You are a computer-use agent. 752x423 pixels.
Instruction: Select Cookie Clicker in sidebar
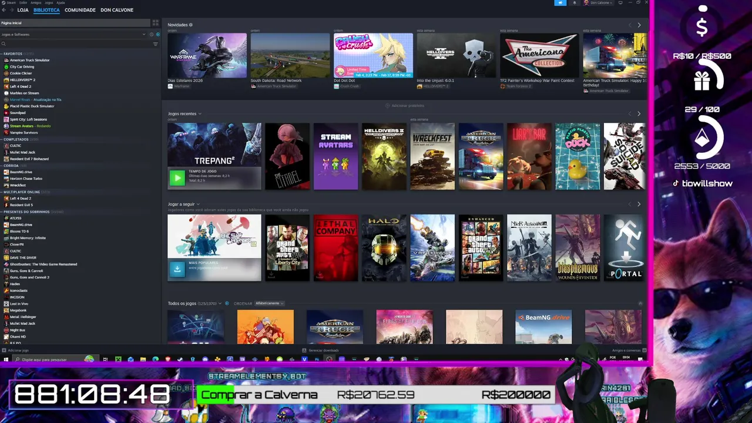21,73
